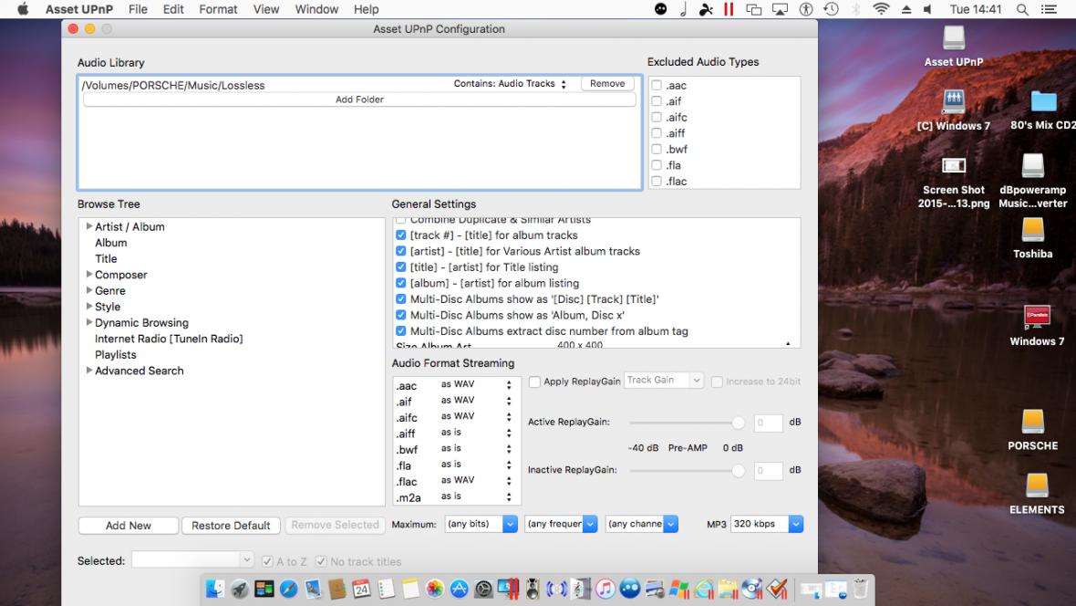Click the Active ReplayGain slider knob
The height and width of the screenshot is (606, 1076).
tap(738, 423)
